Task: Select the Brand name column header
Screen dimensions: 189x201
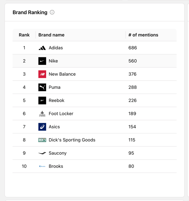Action: click(x=51, y=35)
